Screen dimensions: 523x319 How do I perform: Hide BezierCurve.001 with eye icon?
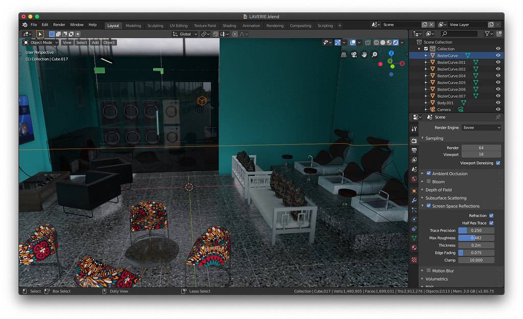[x=498, y=62]
